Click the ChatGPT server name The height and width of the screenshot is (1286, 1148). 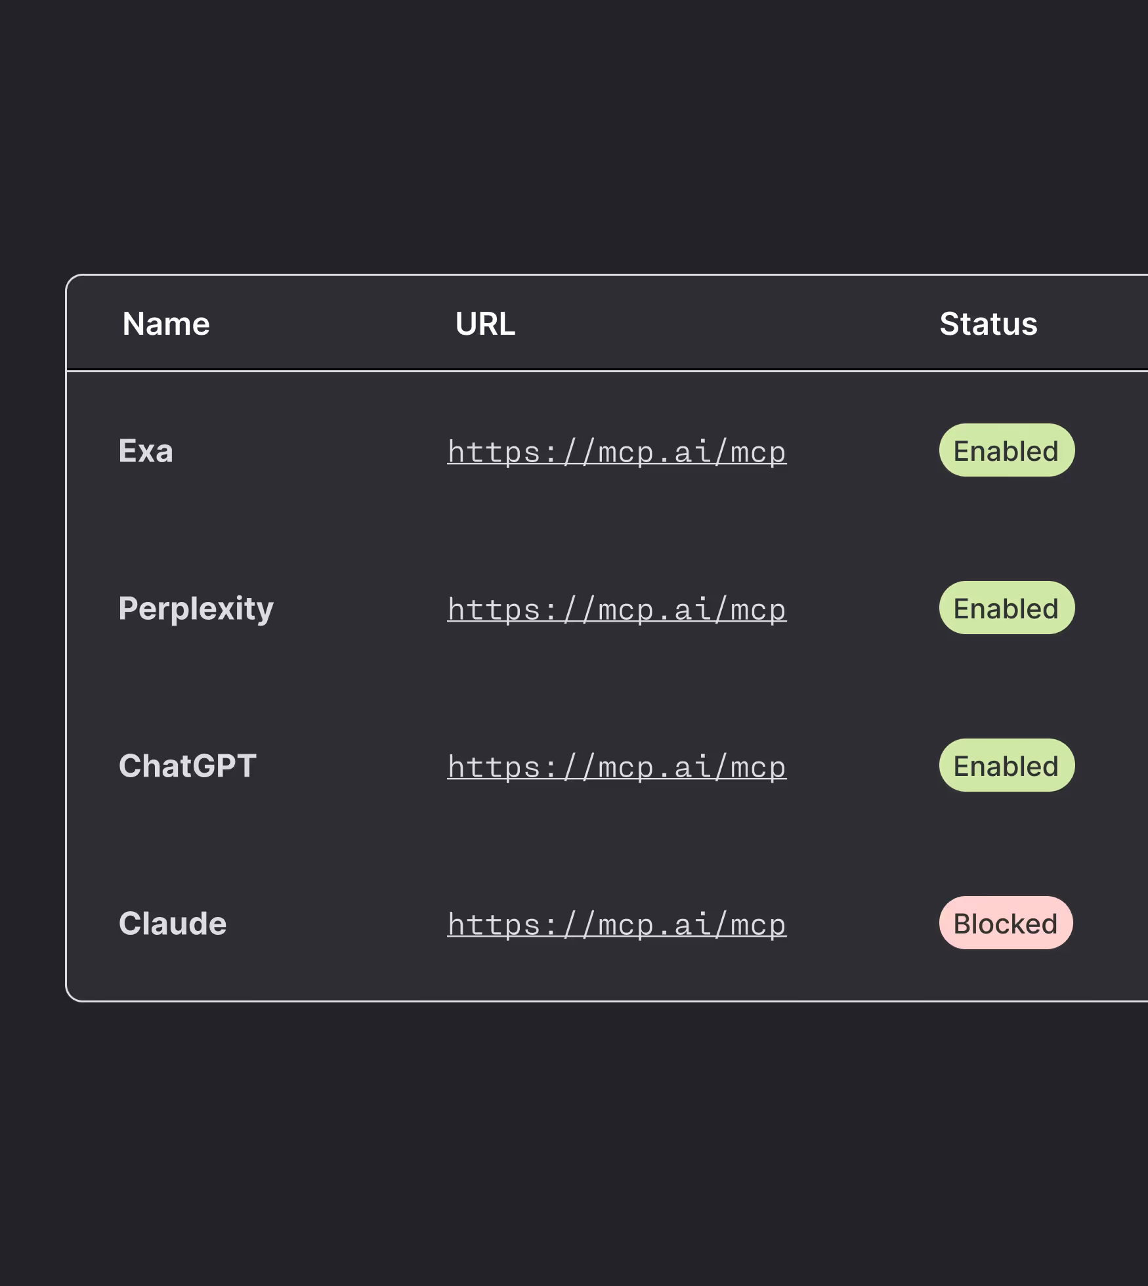tap(187, 766)
